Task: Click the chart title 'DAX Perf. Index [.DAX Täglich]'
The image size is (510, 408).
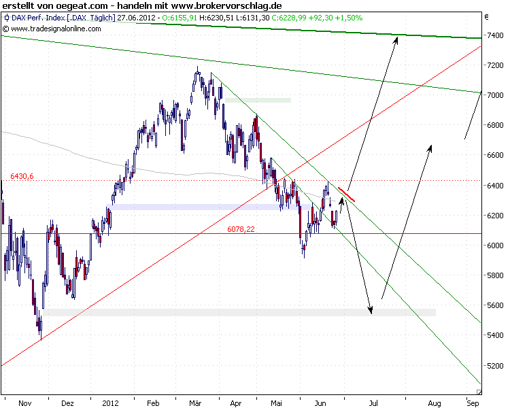Action: pos(63,18)
